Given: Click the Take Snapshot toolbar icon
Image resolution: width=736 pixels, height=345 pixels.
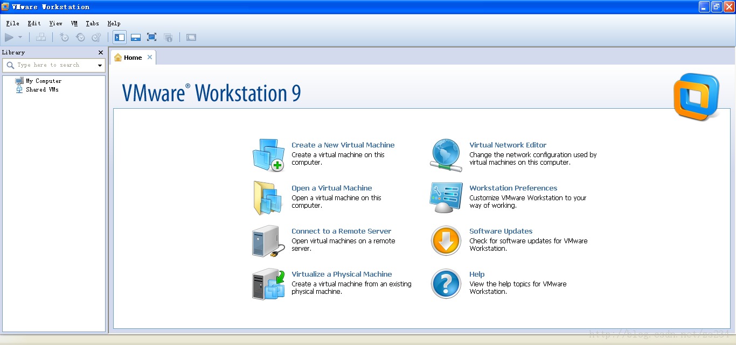Looking at the screenshot, I should coord(64,37).
